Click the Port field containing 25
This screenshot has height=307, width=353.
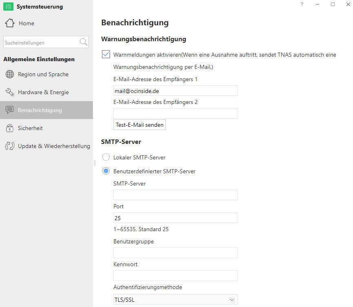click(x=175, y=218)
